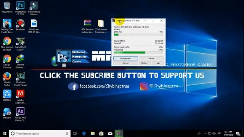Open Adobe Application Manager shortcut

[x=20, y=97]
